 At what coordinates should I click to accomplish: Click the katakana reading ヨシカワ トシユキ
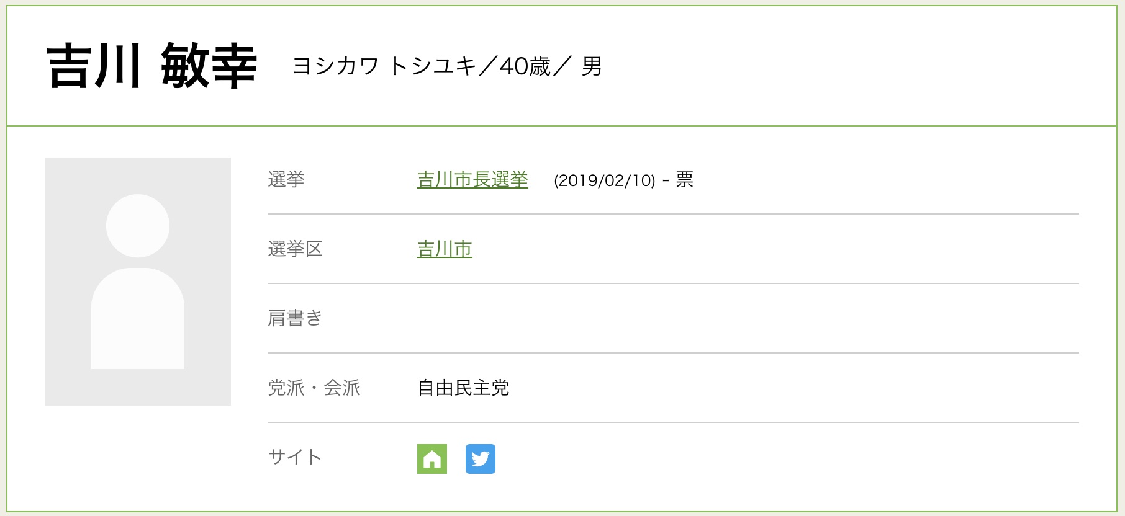pyautogui.click(x=384, y=66)
